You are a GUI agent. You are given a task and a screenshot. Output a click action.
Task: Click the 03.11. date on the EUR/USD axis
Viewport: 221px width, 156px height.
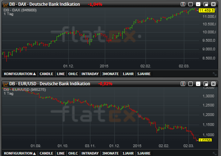tap(90, 146)
